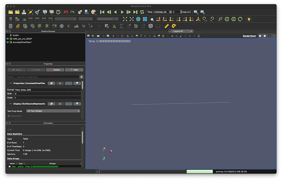Toggle color legend visibility icon
Screen dimensions: 282x180
(x=11, y=19)
